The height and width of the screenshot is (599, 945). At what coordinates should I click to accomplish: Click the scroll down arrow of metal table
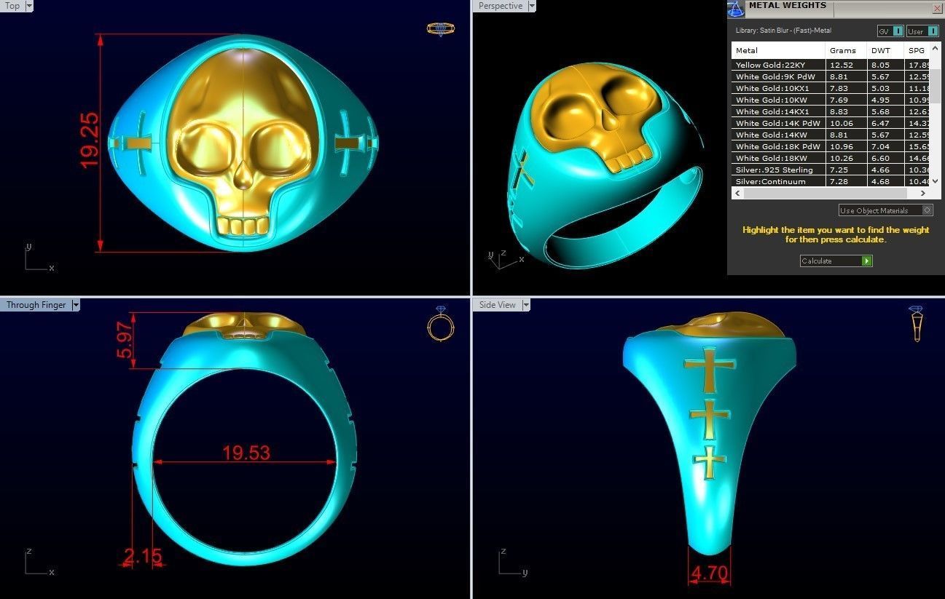click(x=936, y=183)
